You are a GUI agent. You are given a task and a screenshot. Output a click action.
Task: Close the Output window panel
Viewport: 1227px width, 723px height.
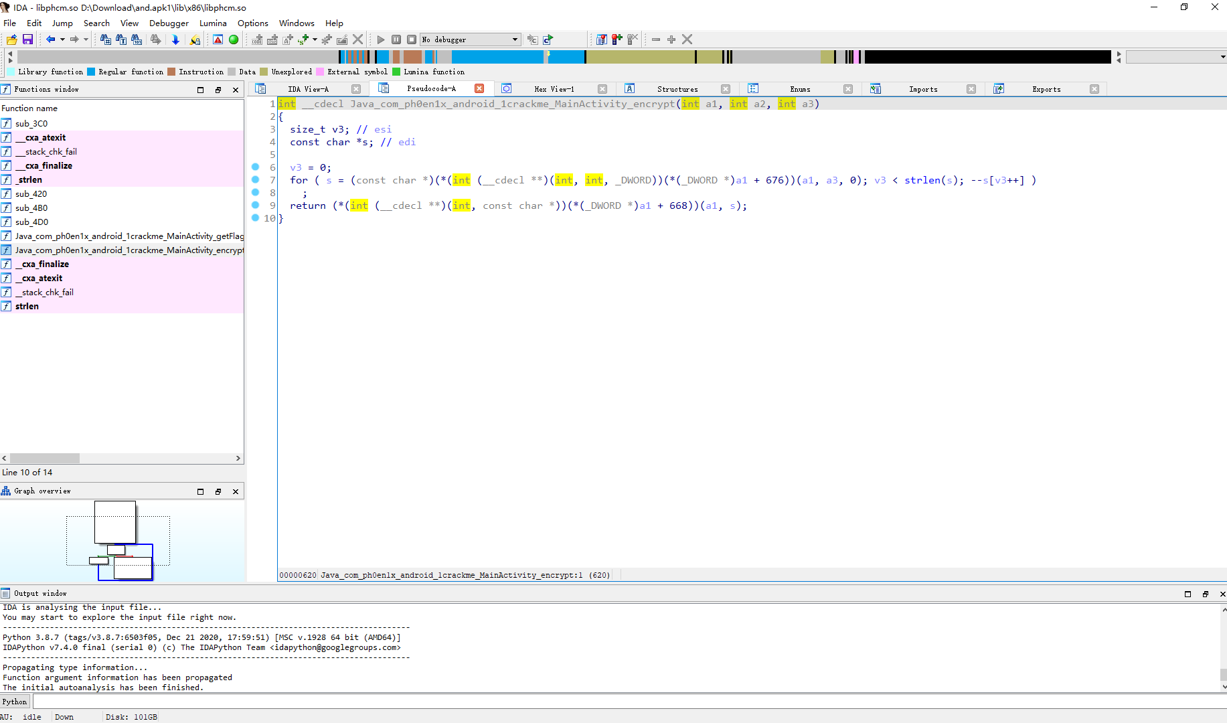[1222, 594]
